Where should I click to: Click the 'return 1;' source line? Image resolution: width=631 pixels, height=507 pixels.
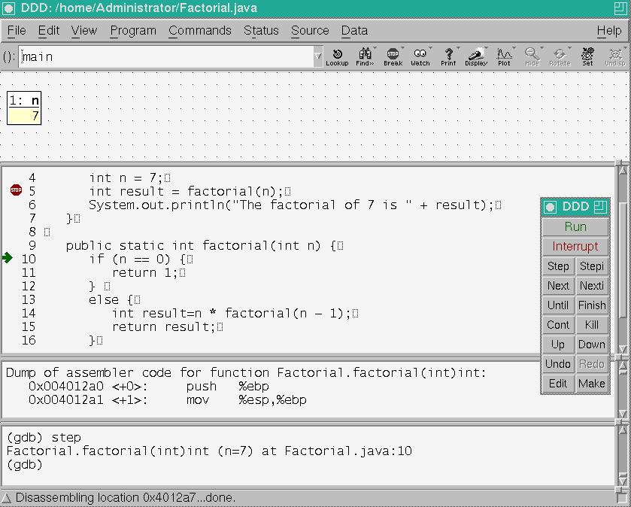tap(148, 273)
